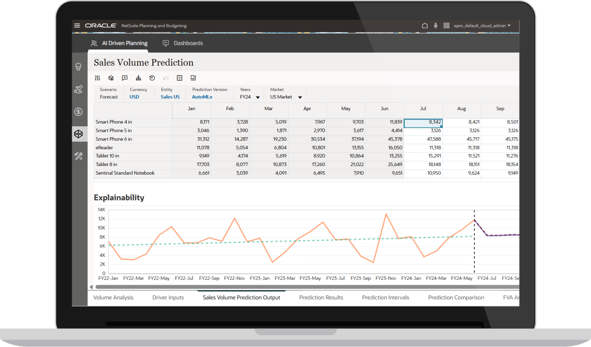The image size is (591, 347).
Task: Open the history clock toolbar icon
Action: point(152,78)
